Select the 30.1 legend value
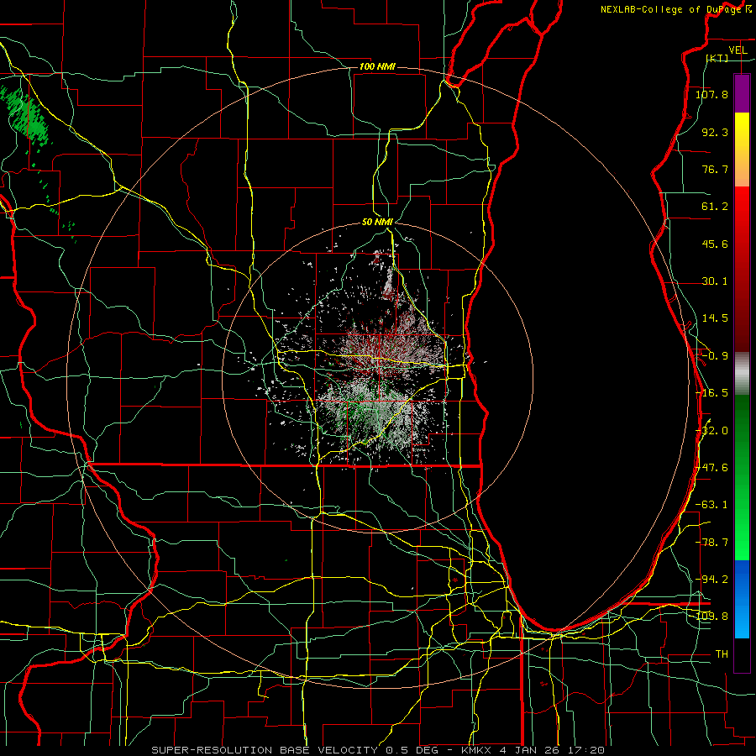This screenshot has height=756, width=756. pyautogui.click(x=715, y=281)
